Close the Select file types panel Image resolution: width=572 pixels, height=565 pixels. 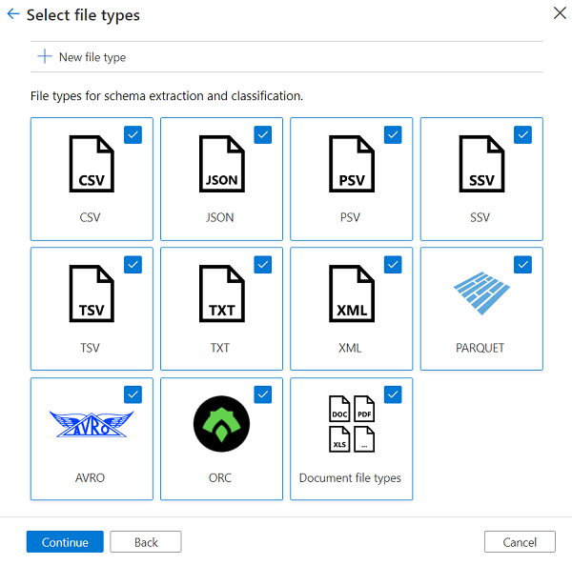coord(560,13)
